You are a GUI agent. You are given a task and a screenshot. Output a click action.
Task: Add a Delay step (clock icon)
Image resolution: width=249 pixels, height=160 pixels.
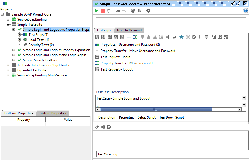click(x=194, y=37)
